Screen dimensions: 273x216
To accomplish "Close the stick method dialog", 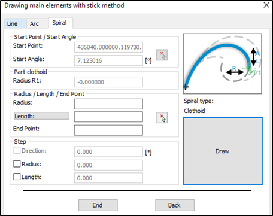I will coord(266,5).
